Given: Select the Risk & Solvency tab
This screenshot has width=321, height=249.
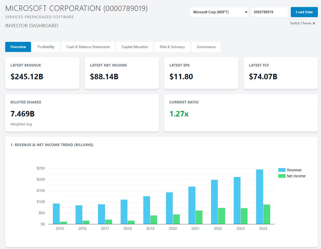Looking at the screenshot, I should 172,47.
